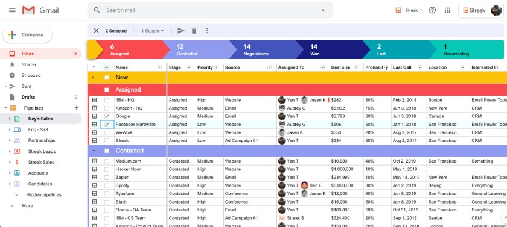
Task: Click the Compose button
Action: pos(28,34)
